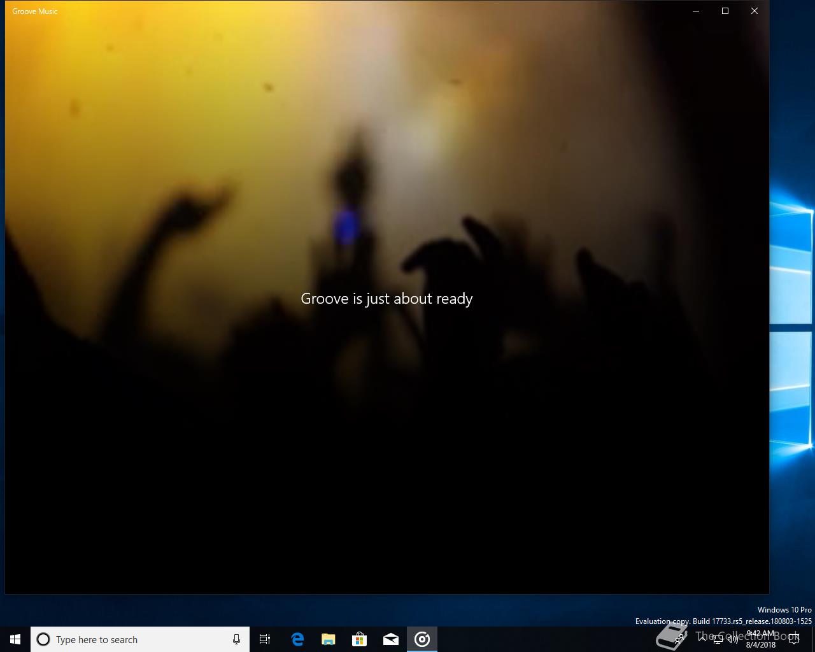Viewport: 815px width, 652px height.
Task: Open Microsoft Store from the taskbar
Action: pyautogui.click(x=360, y=639)
